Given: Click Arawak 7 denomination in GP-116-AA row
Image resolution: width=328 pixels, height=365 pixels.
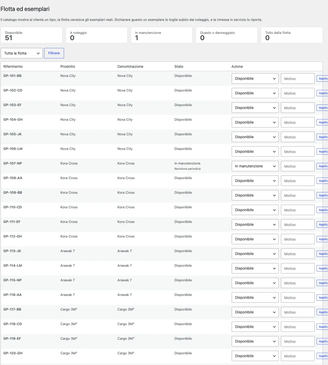Looking at the screenshot, I should 125,295.
